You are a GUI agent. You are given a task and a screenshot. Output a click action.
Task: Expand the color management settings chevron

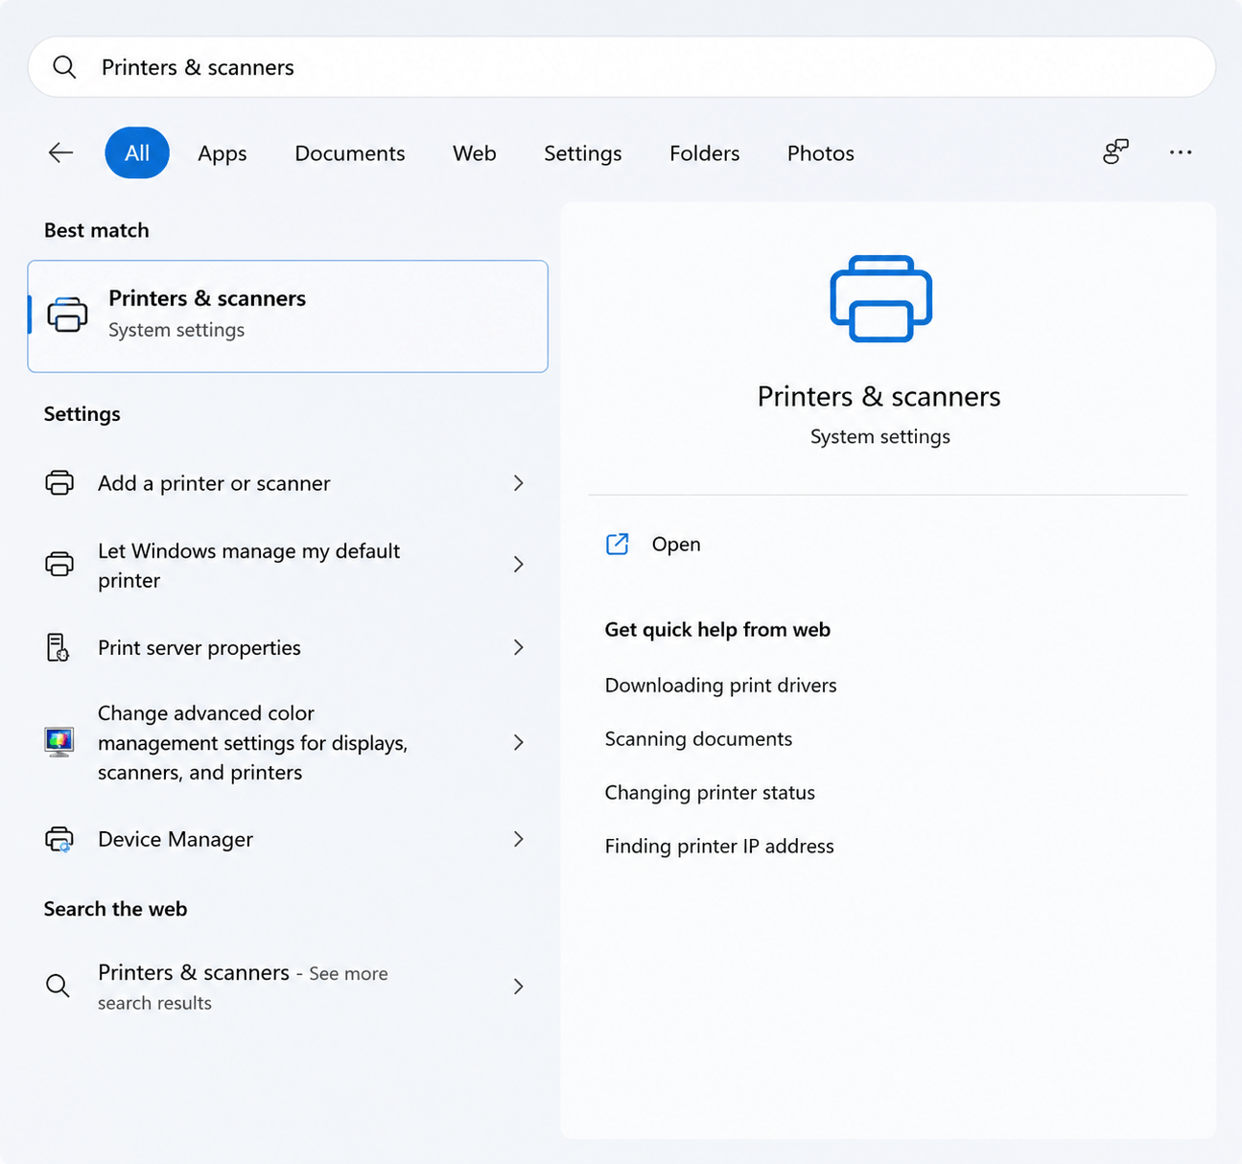(518, 743)
